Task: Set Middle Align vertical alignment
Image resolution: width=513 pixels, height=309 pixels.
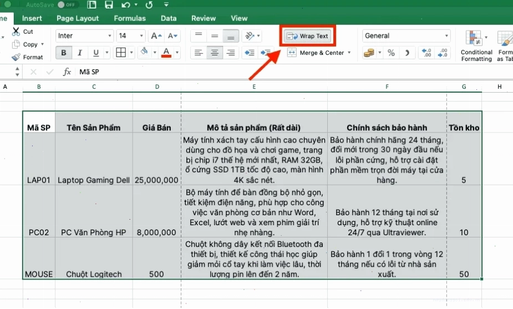Action: [215, 36]
